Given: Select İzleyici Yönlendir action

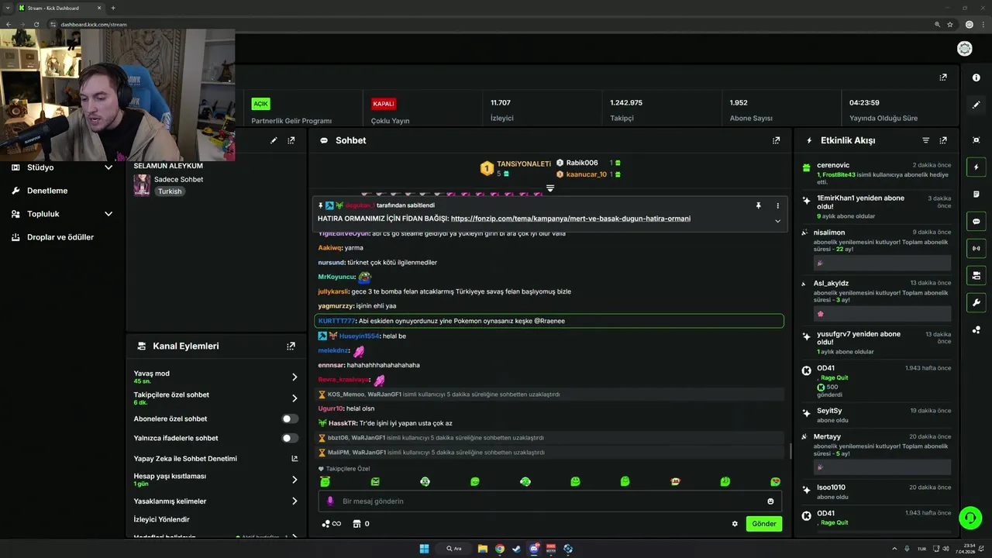Looking at the screenshot, I should point(161,519).
